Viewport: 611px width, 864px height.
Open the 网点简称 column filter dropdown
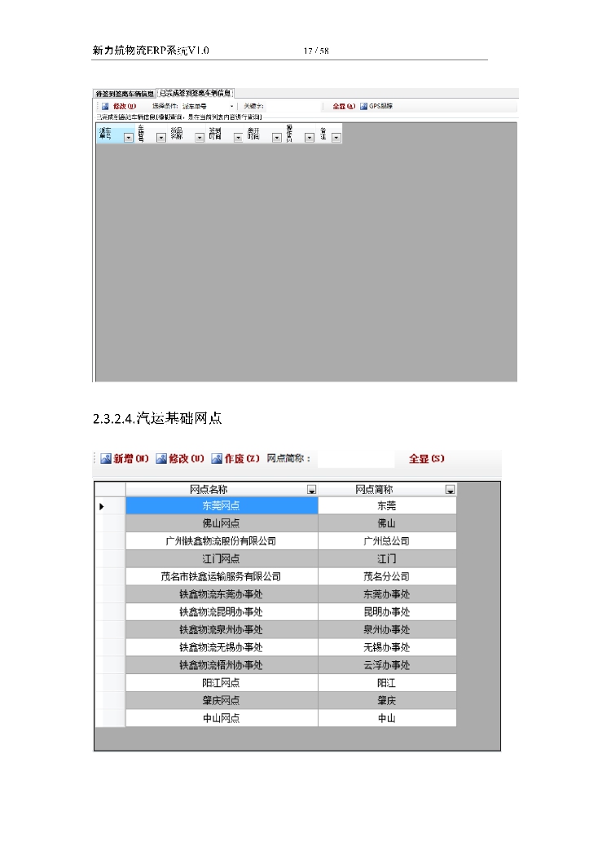[x=451, y=489]
